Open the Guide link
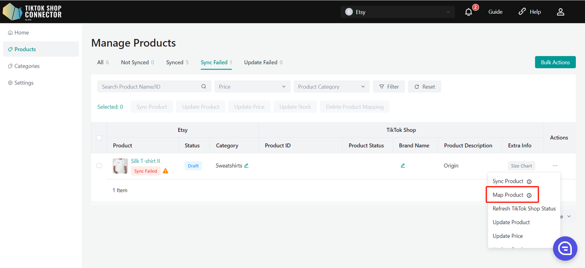585x268 pixels. pyautogui.click(x=495, y=12)
